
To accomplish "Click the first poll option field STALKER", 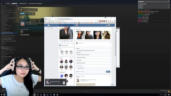I will pyautogui.click(x=93, y=55).
